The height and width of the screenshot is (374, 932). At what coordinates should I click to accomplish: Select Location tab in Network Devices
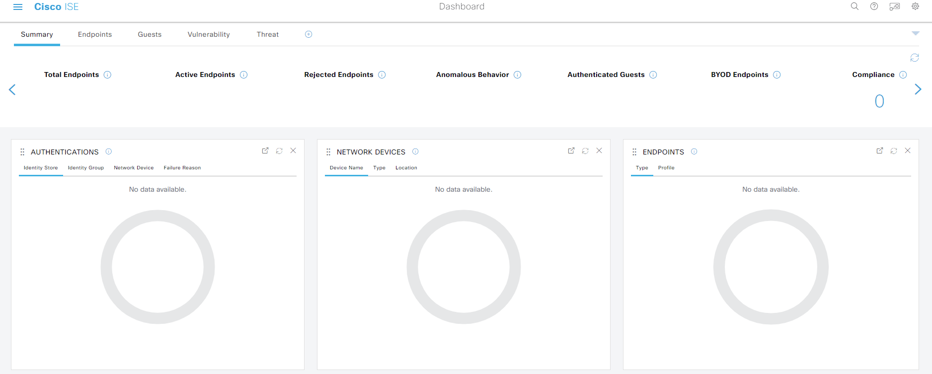click(406, 168)
